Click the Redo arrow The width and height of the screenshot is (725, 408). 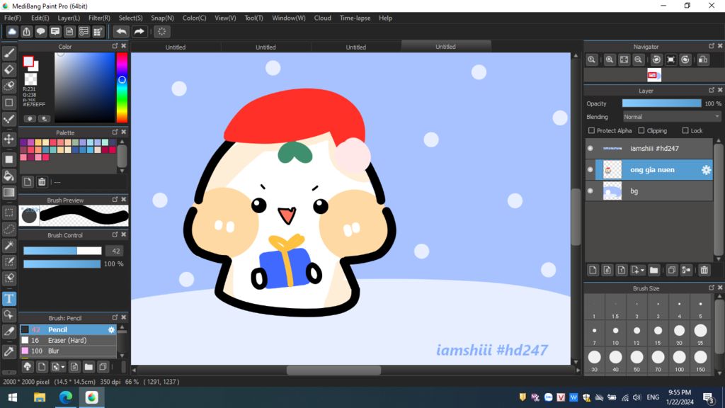139,31
